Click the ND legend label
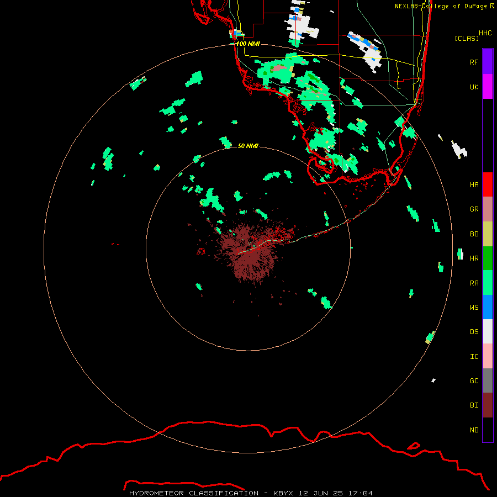497x497 pixels. tap(474, 430)
